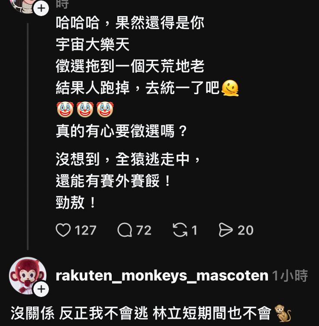
Task: Tap the monkey emoji ending the reply
Action: [283, 313]
